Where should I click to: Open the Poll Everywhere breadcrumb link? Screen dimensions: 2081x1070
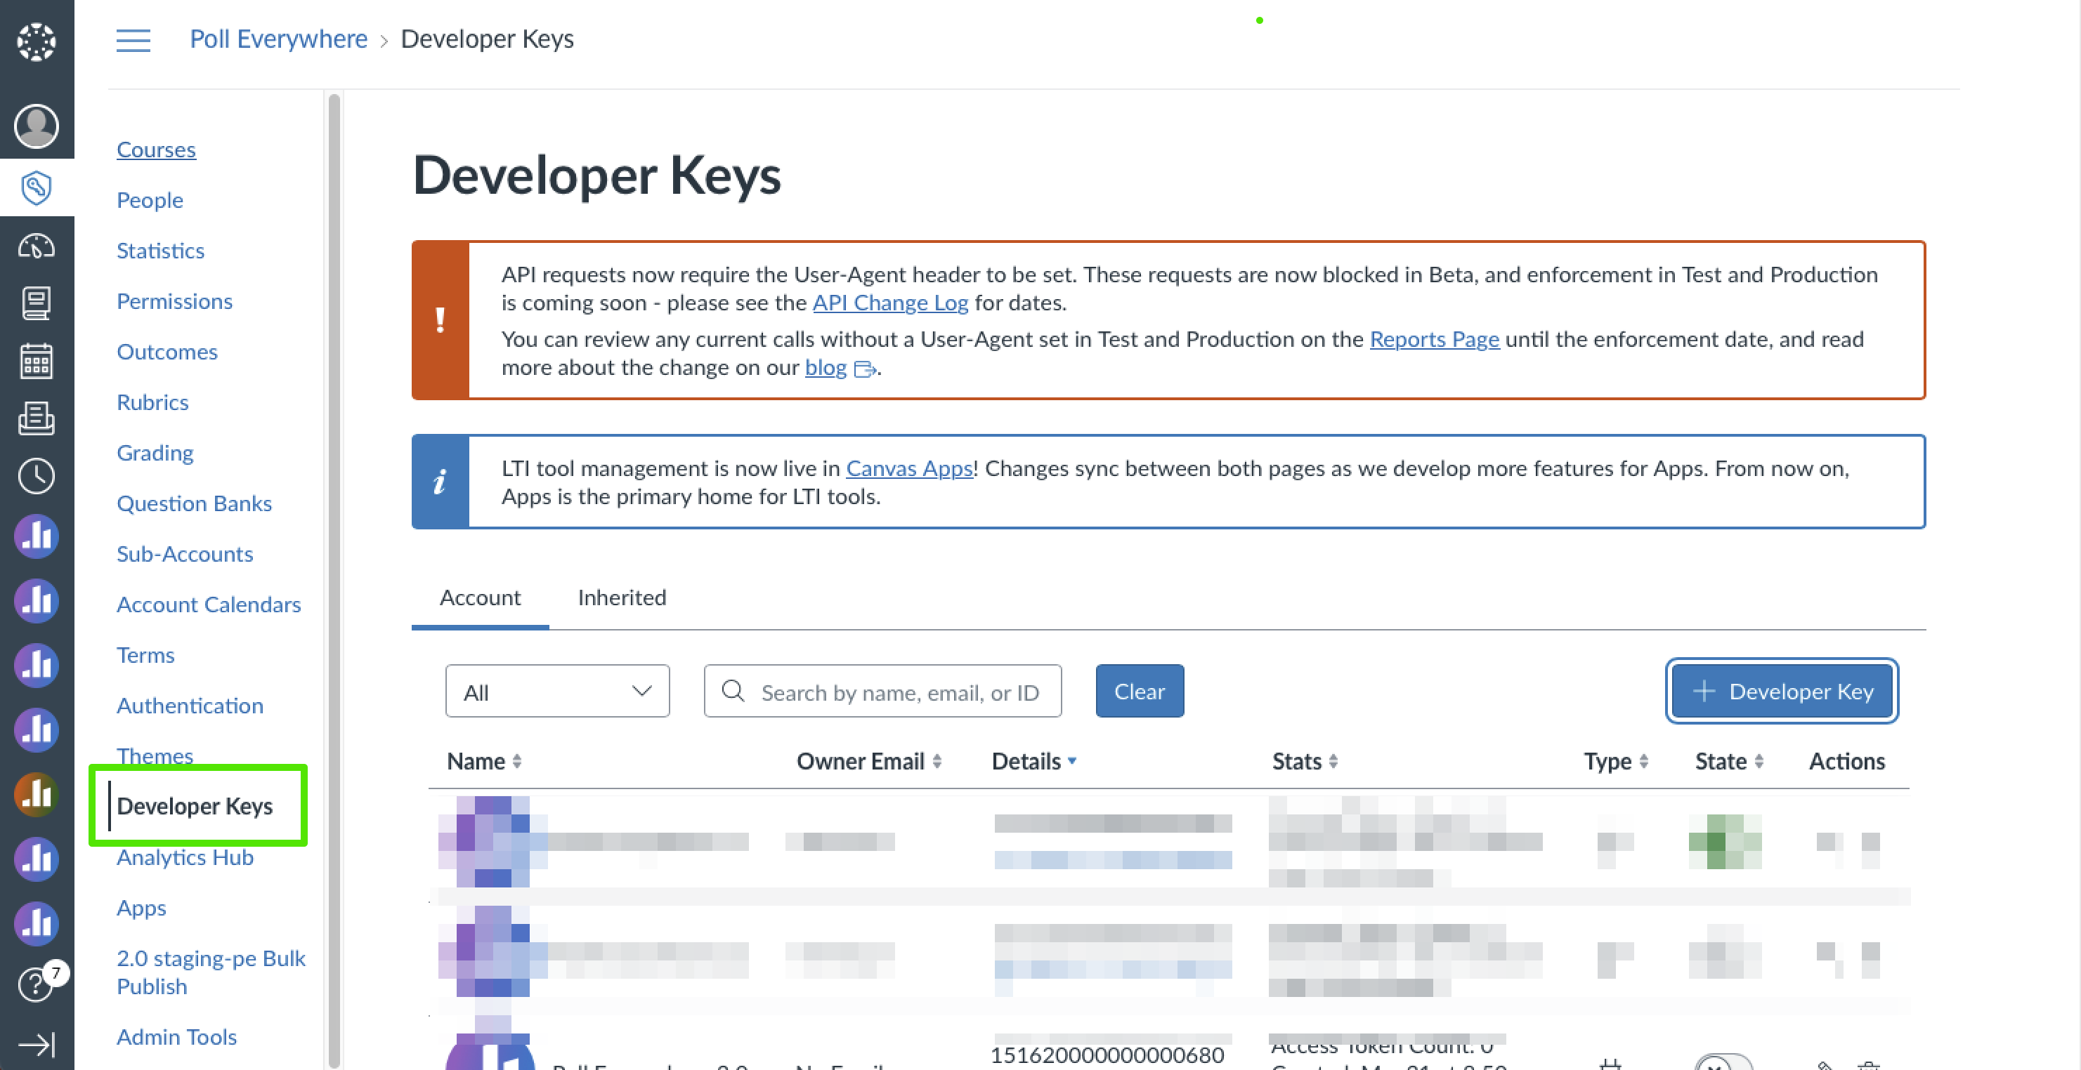click(279, 39)
